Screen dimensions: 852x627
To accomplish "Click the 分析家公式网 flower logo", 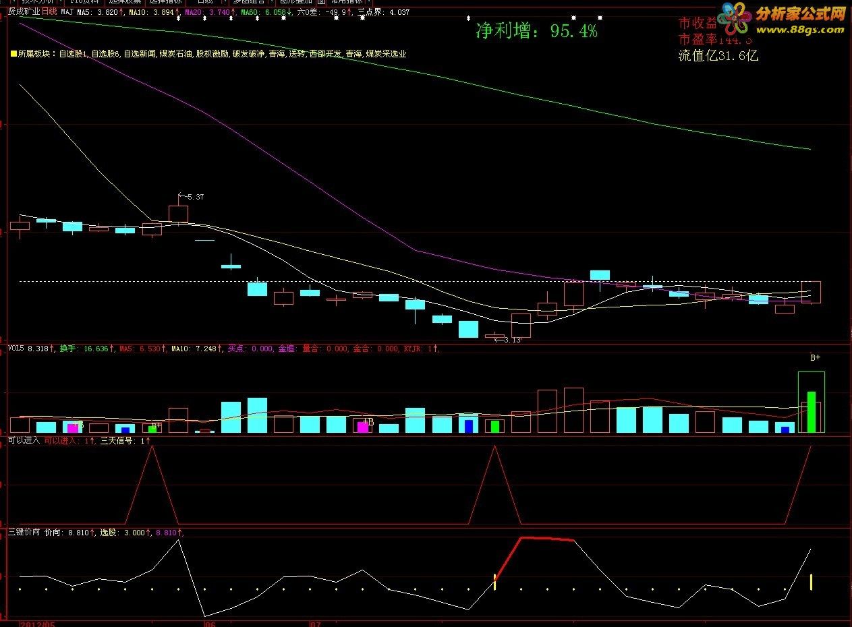I will [734, 18].
